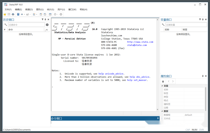210x133 pixels.
Task: Toggle the properties panel lock icon
Action: (163, 81)
